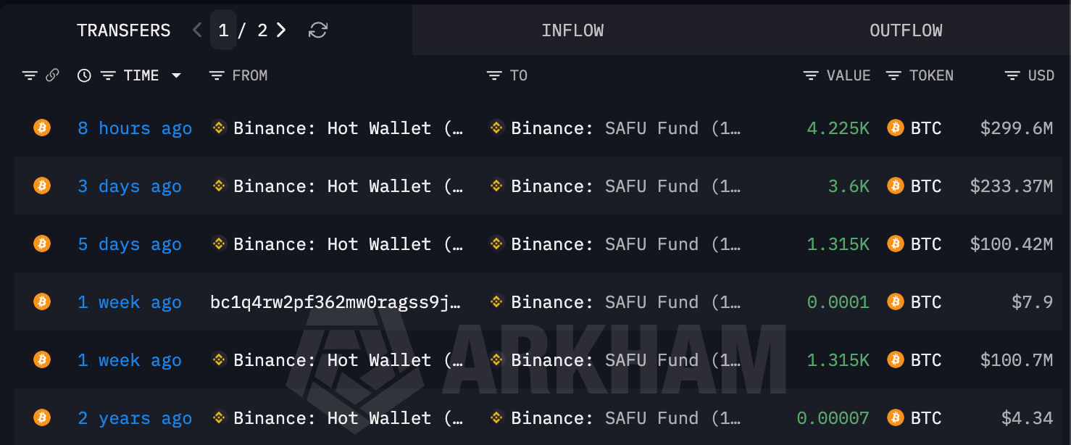The width and height of the screenshot is (1071, 445).
Task: Click Binance logo beside SAFU Fund in 3 days row
Action: (x=496, y=186)
